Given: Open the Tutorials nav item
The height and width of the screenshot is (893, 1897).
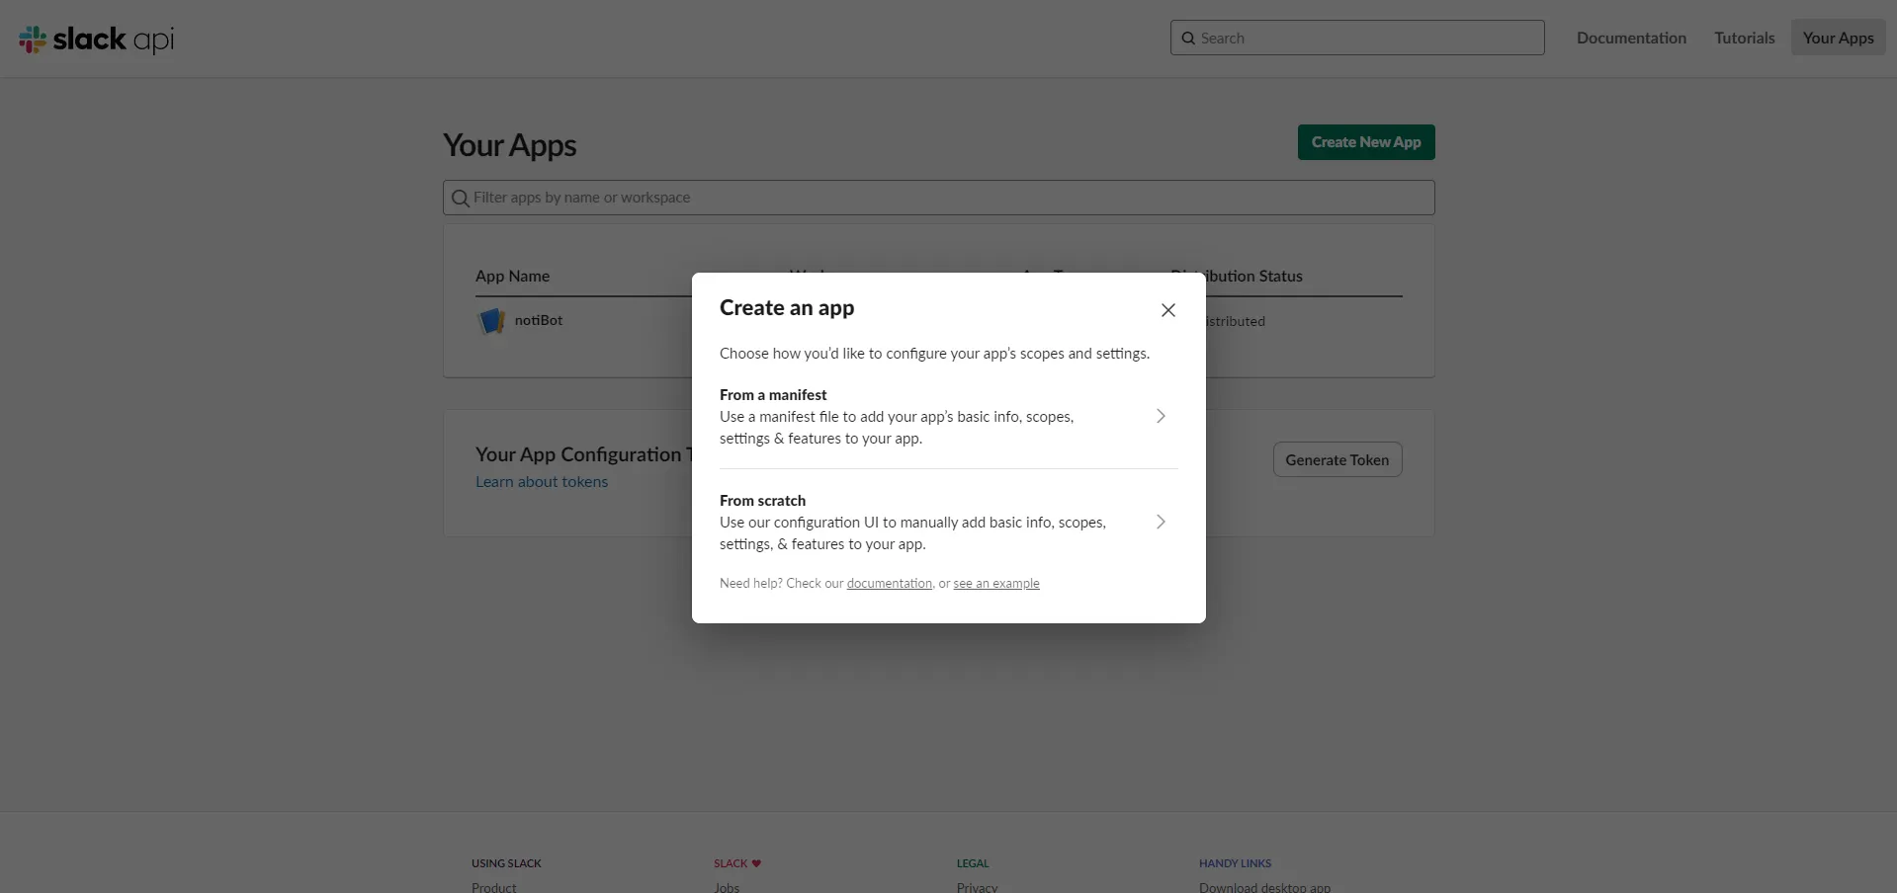Looking at the screenshot, I should coord(1744,38).
